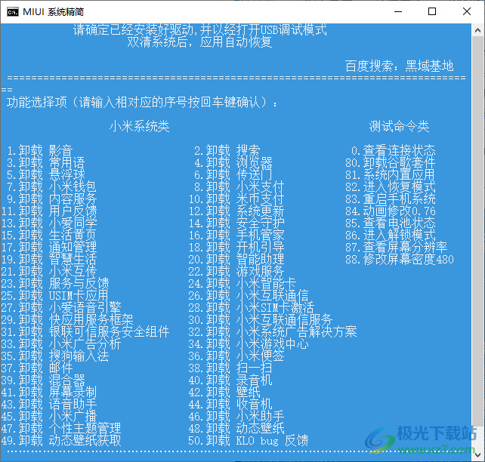485x462 pixels.
Task: Click option 88 修改屏幕密度480
Action: tap(400, 259)
